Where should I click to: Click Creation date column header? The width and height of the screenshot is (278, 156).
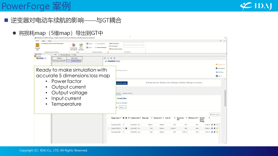(135, 118)
